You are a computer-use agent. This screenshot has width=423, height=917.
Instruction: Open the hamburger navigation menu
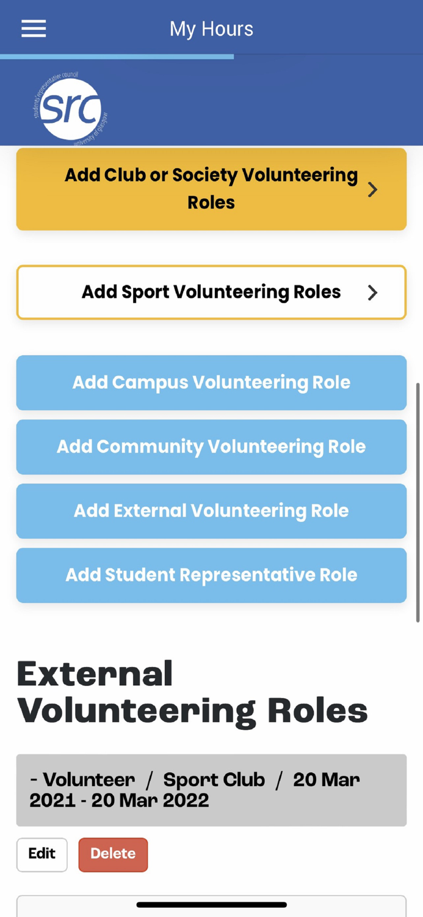point(34,29)
